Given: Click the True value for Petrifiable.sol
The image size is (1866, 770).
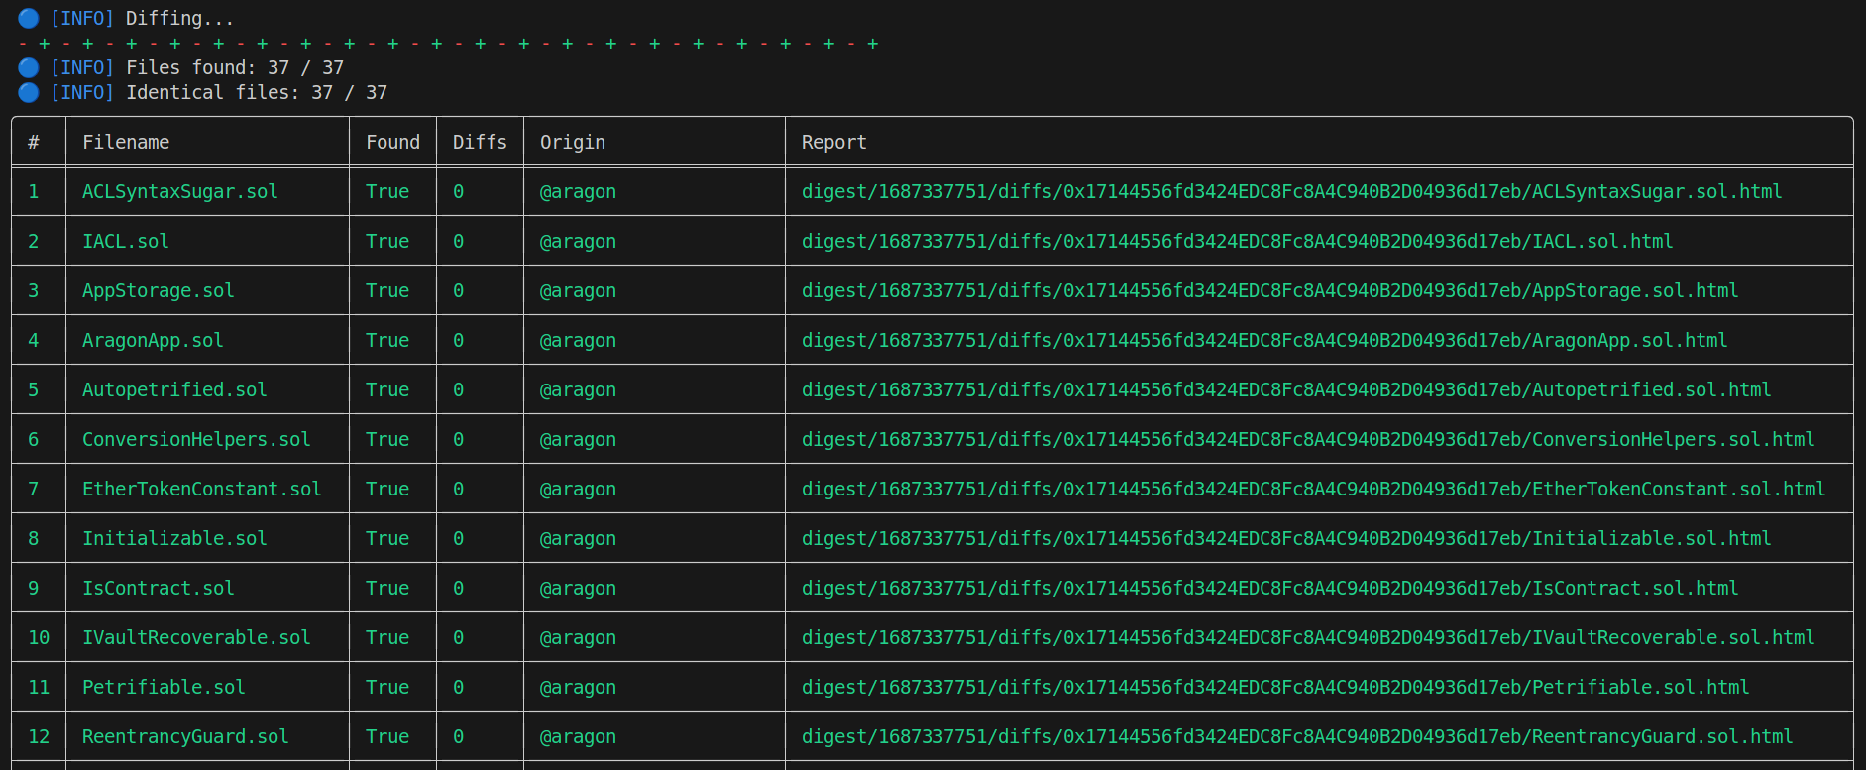Looking at the screenshot, I should 387,687.
